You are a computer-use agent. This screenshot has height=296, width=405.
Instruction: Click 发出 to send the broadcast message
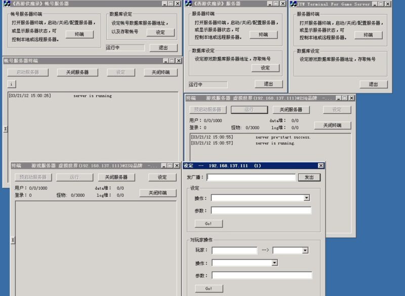coord(310,177)
